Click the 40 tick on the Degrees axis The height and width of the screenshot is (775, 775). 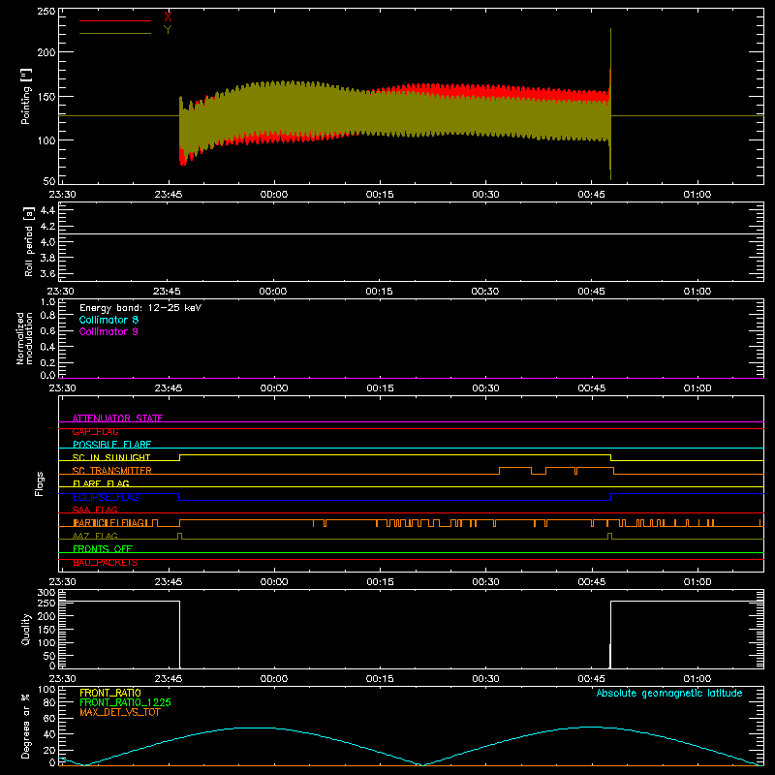tap(49, 734)
